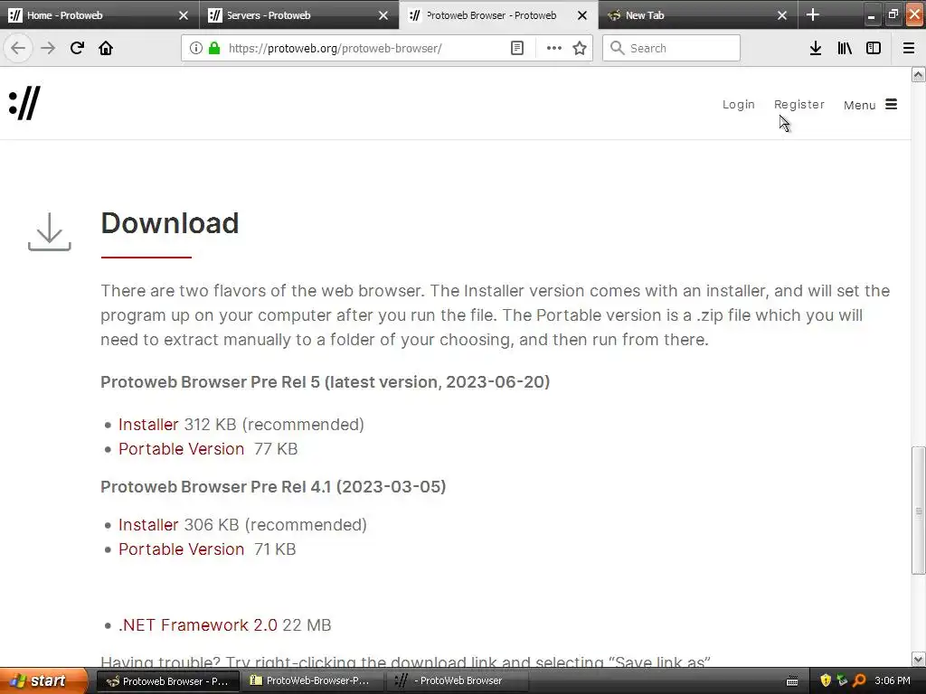Click the Register link

tap(799, 105)
